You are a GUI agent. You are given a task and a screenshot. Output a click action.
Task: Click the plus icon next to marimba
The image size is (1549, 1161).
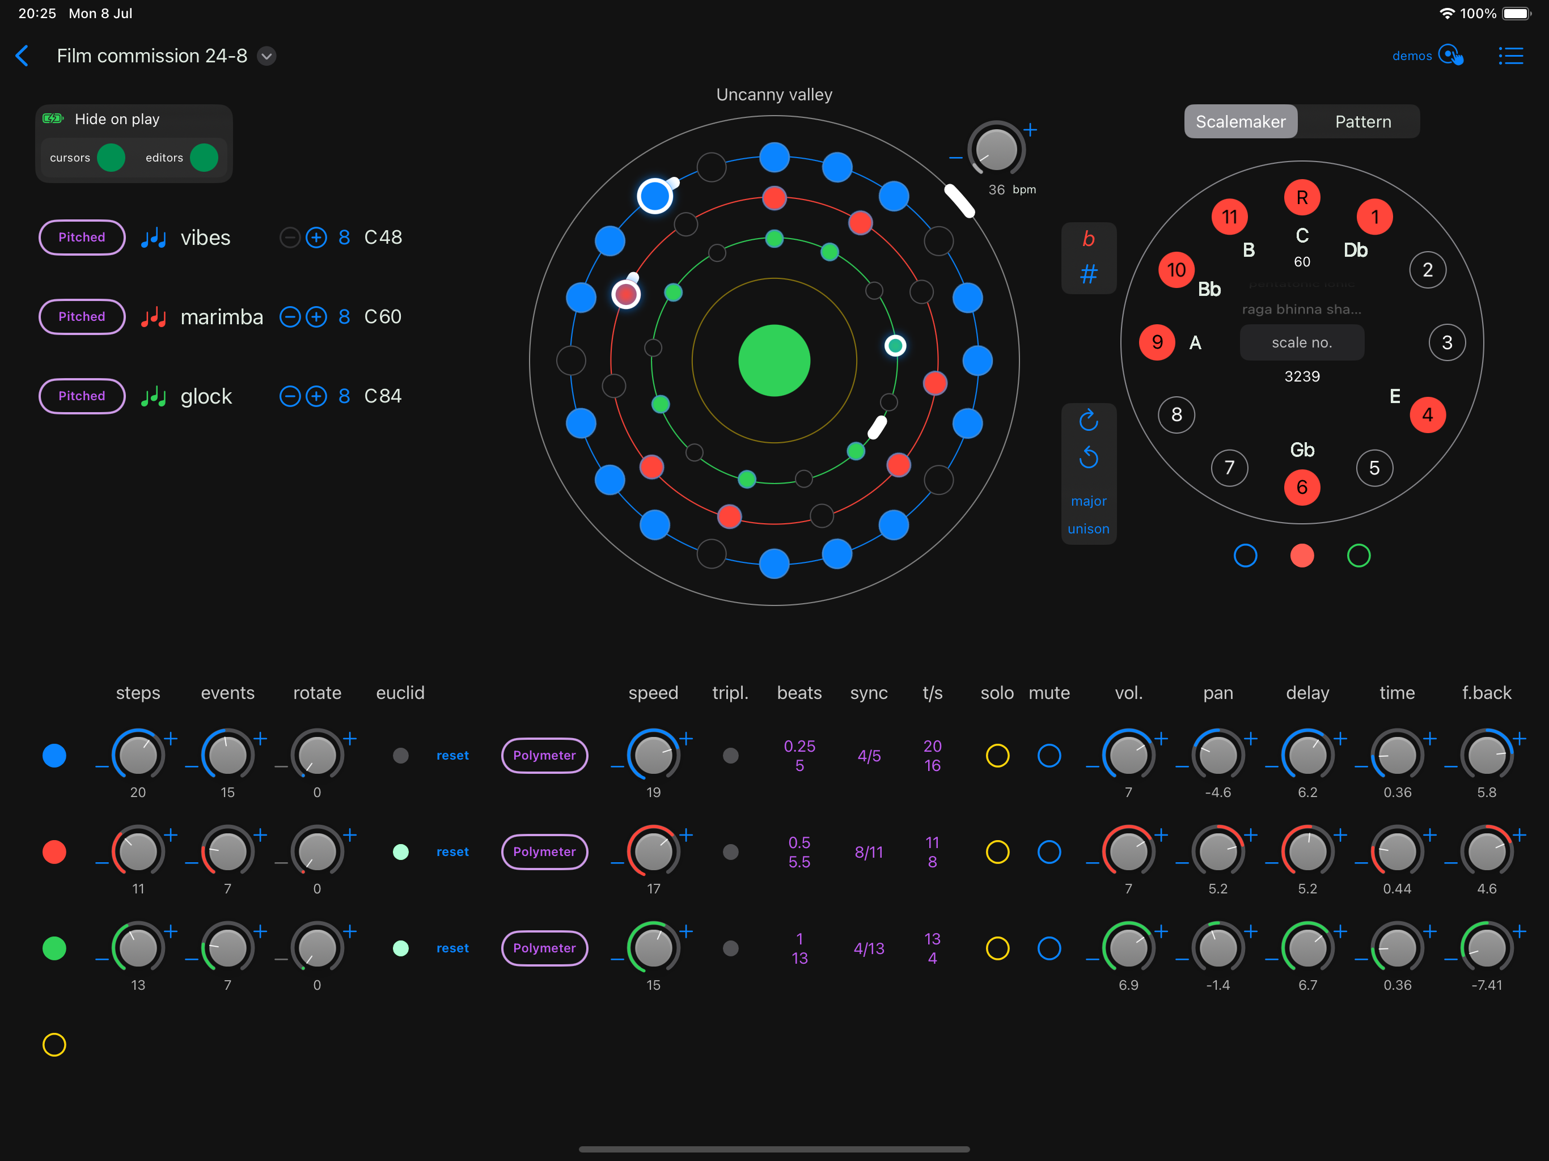[316, 317]
